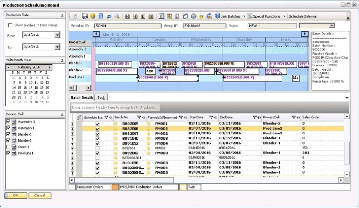Image resolution: width=359 pixels, height=208 pixels.
Task: Click the save floppy disk toolbar icon
Action: pyautogui.click(x=85, y=16)
